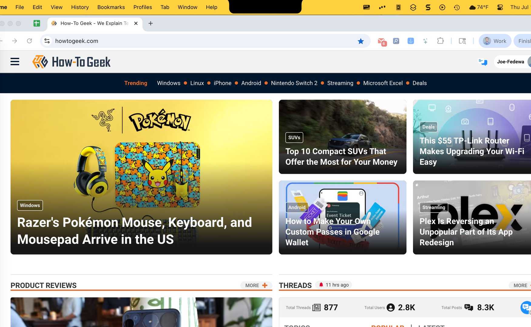
Task: Open the Razer's Pokémon Mouse article headline
Action: 134,231
